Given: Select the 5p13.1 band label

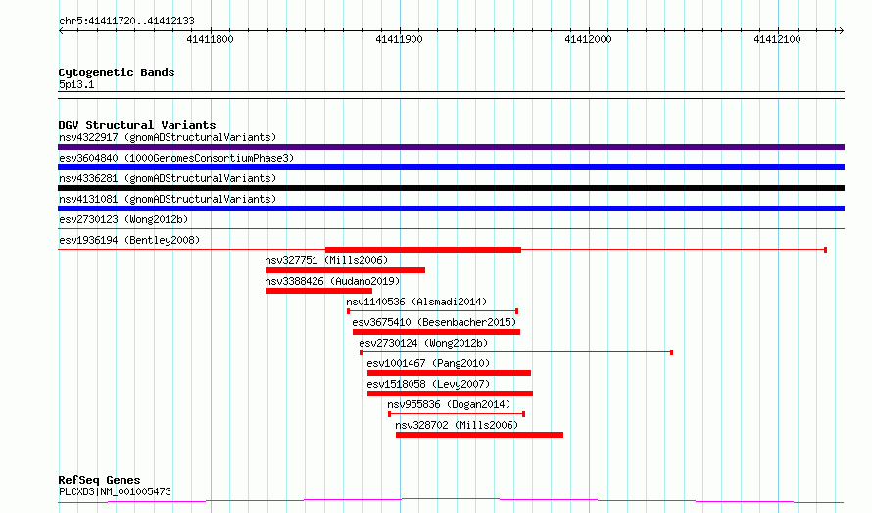Looking at the screenshot, I should tap(76, 84).
